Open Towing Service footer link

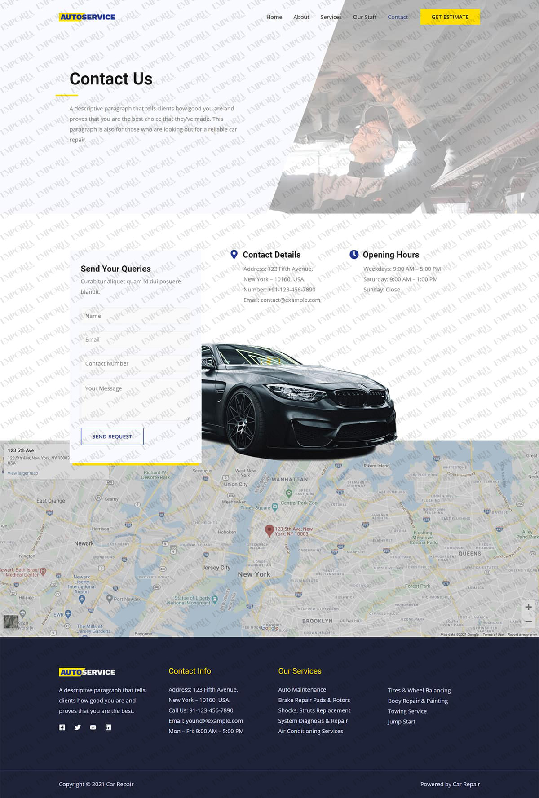pos(407,711)
